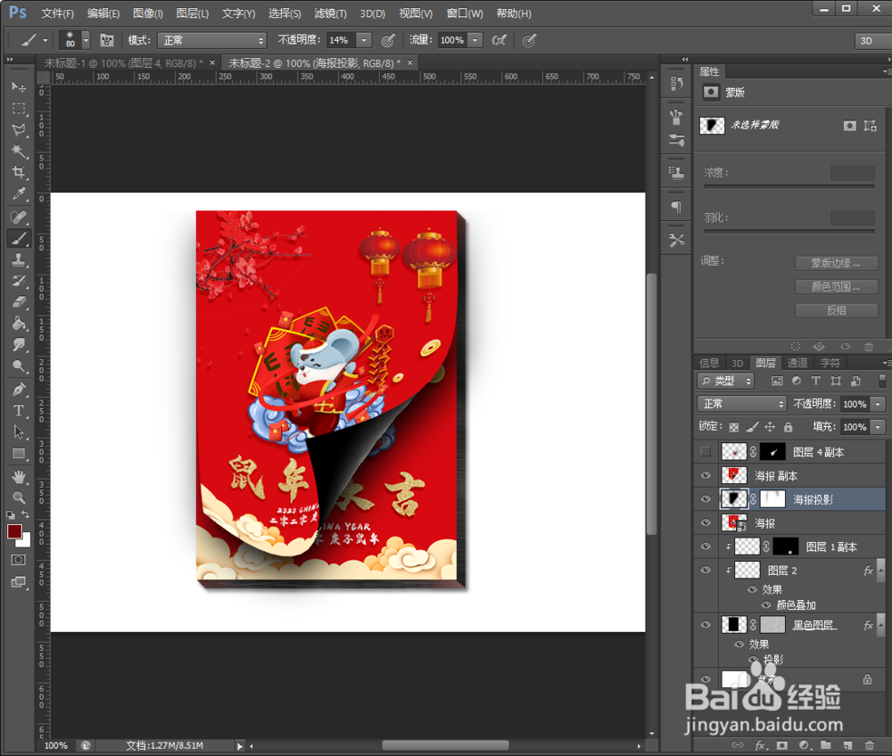Click the 蒙版边缘... button
Viewport: 892px width, 756px height.
(836, 263)
